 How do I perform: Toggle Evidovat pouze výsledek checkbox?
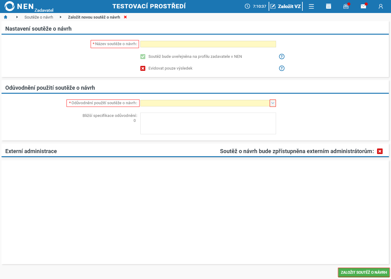143,68
